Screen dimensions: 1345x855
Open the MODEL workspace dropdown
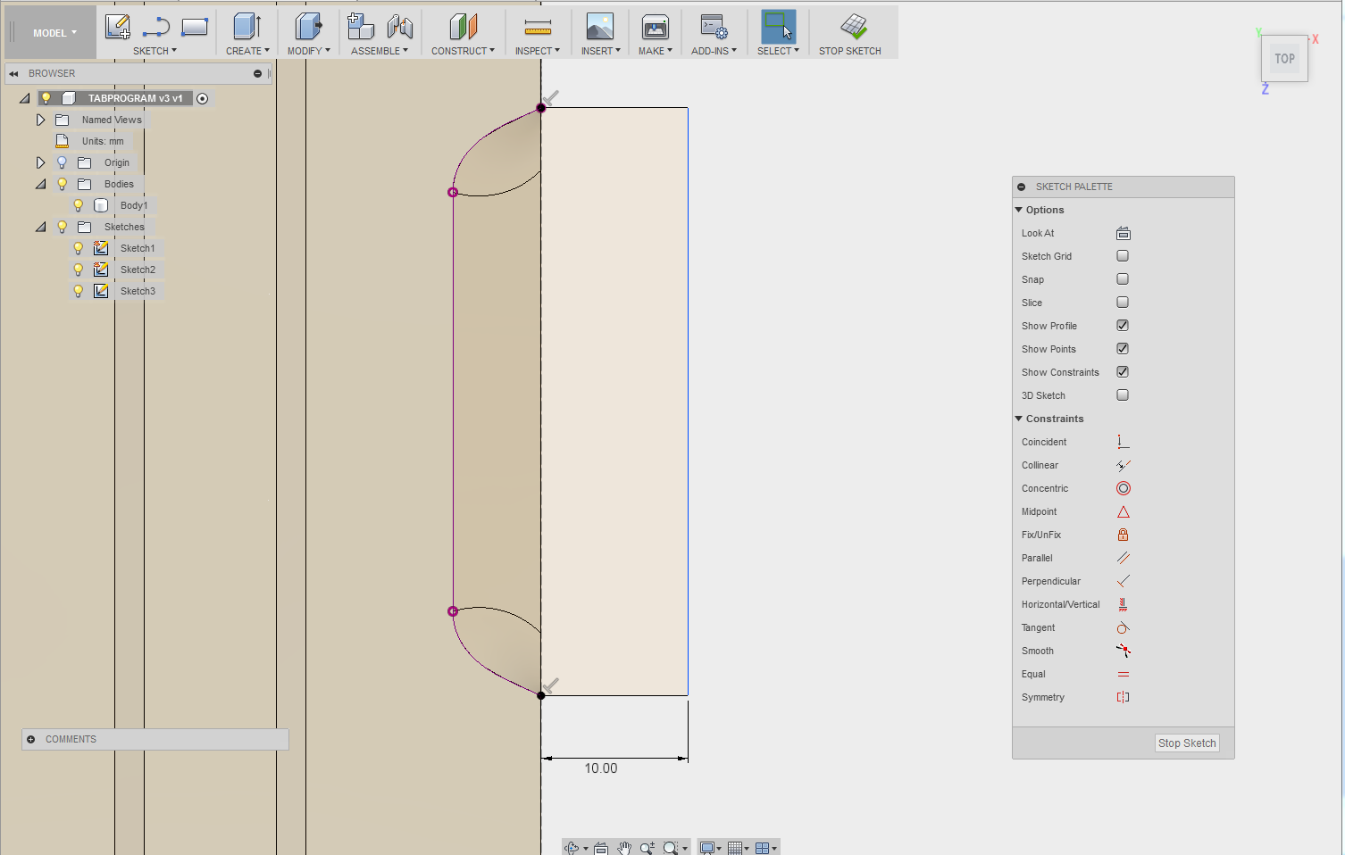(x=54, y=33)
